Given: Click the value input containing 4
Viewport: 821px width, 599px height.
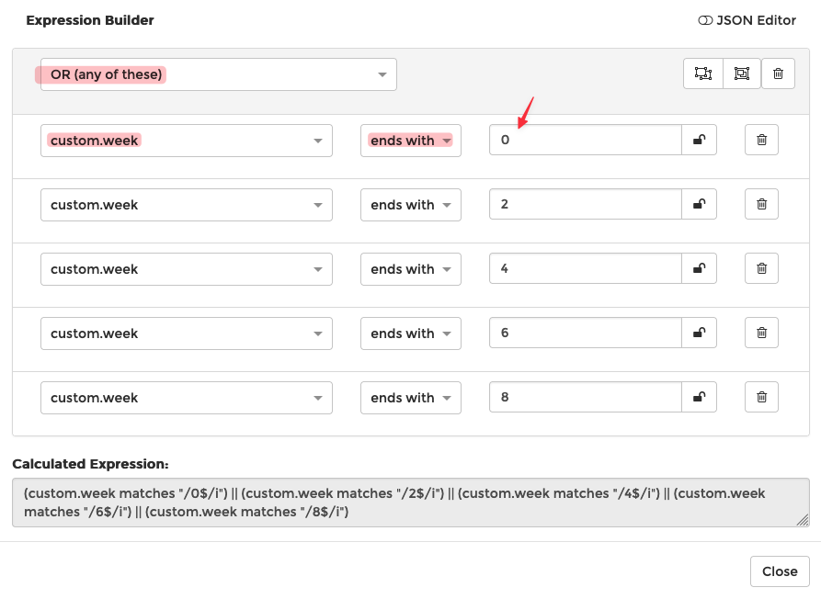Looking at the screenshot, I should tap(586, 268).
